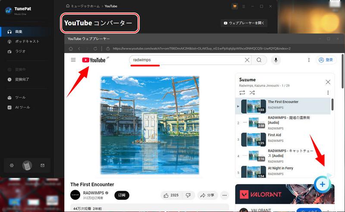Click the Suzume playlist title
This screenshot has width=345, height=212.
click(247, 80)
